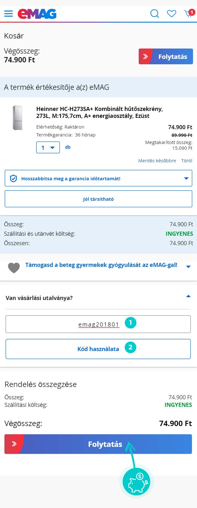197x508 pixels.
Task: Click the eMAG logo
Action: (37, 14)
